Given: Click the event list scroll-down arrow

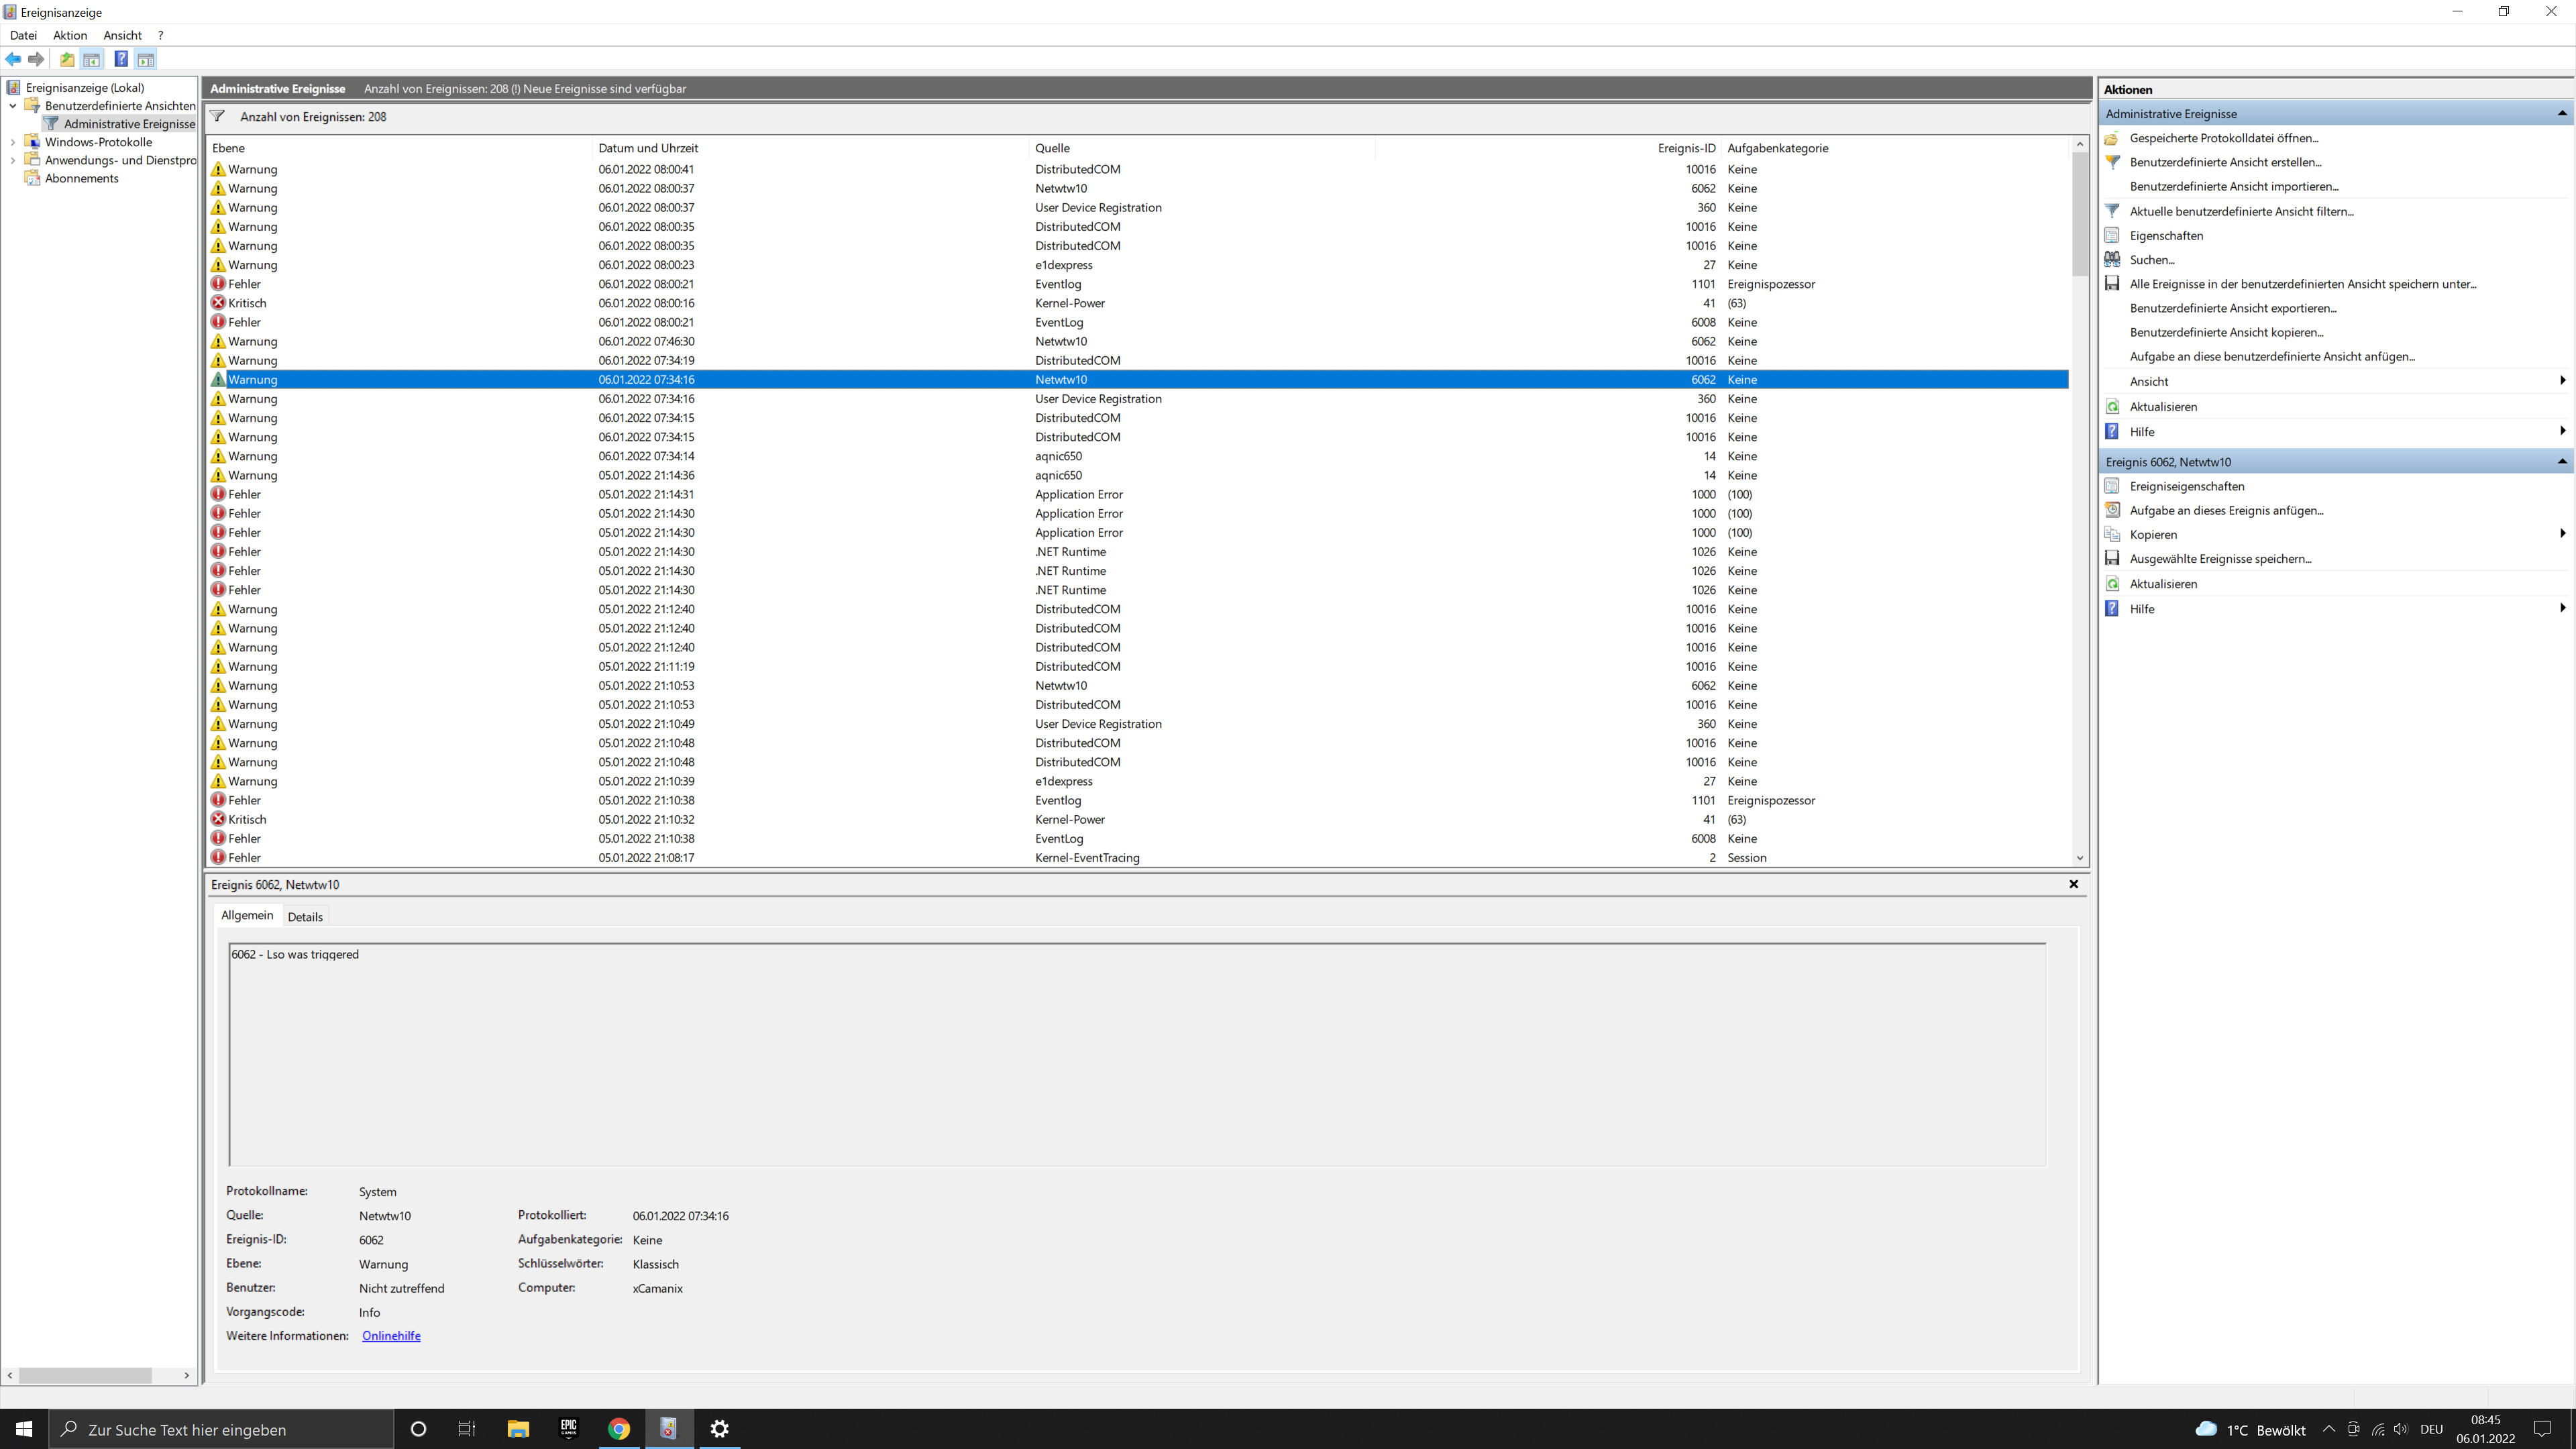Looking at the screenshot, I should click(2079, 858).
